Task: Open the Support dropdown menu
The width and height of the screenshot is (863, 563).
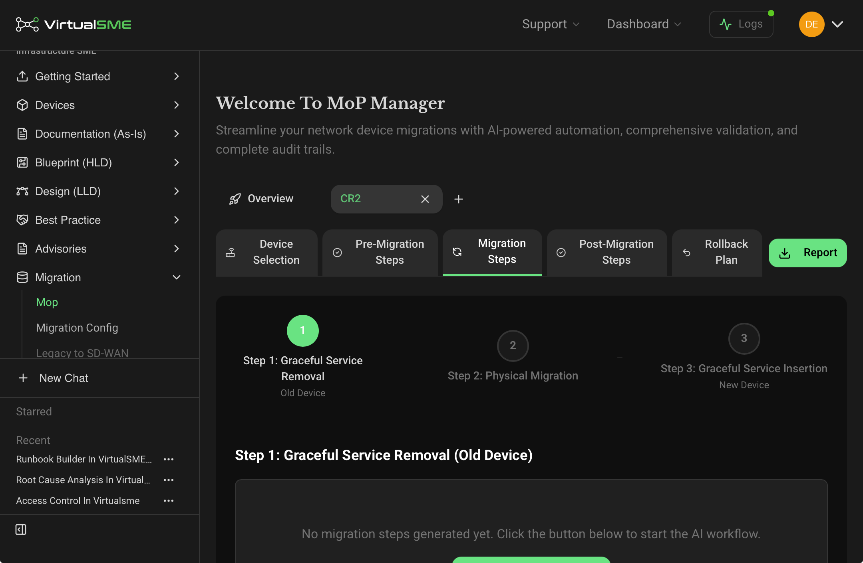Action: pyautogui.click(x=551, y=24)
